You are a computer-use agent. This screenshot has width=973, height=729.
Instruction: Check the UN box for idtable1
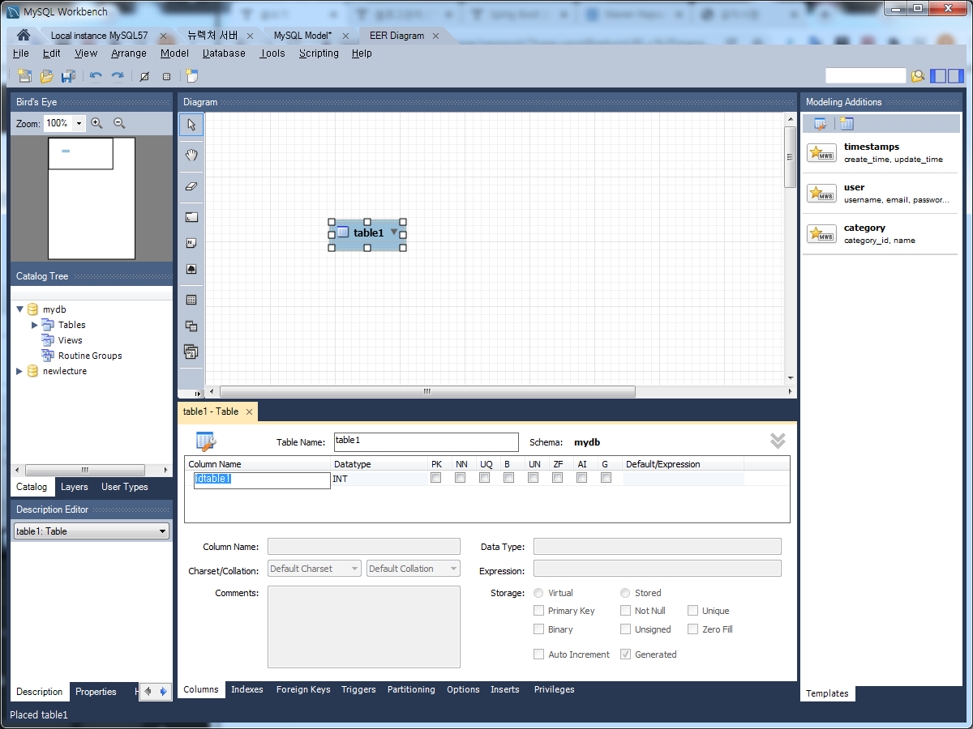(534, 478)
